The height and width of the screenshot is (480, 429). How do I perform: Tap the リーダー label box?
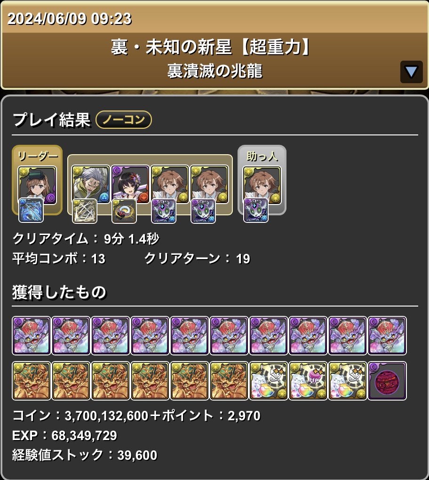pos(37,156)
